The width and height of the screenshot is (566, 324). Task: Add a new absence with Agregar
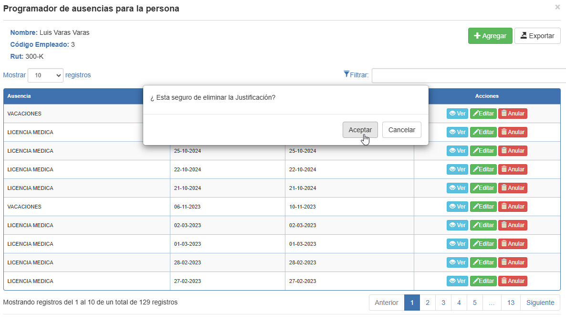click(x=490, y=36)
